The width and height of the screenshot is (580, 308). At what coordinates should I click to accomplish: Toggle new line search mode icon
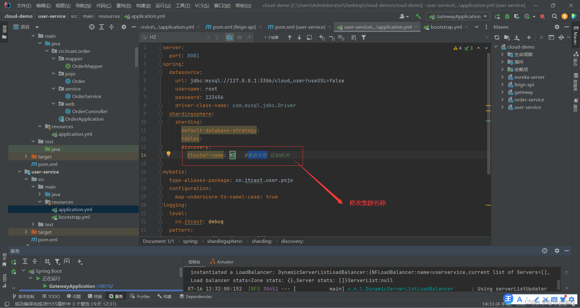coord(217,37)
